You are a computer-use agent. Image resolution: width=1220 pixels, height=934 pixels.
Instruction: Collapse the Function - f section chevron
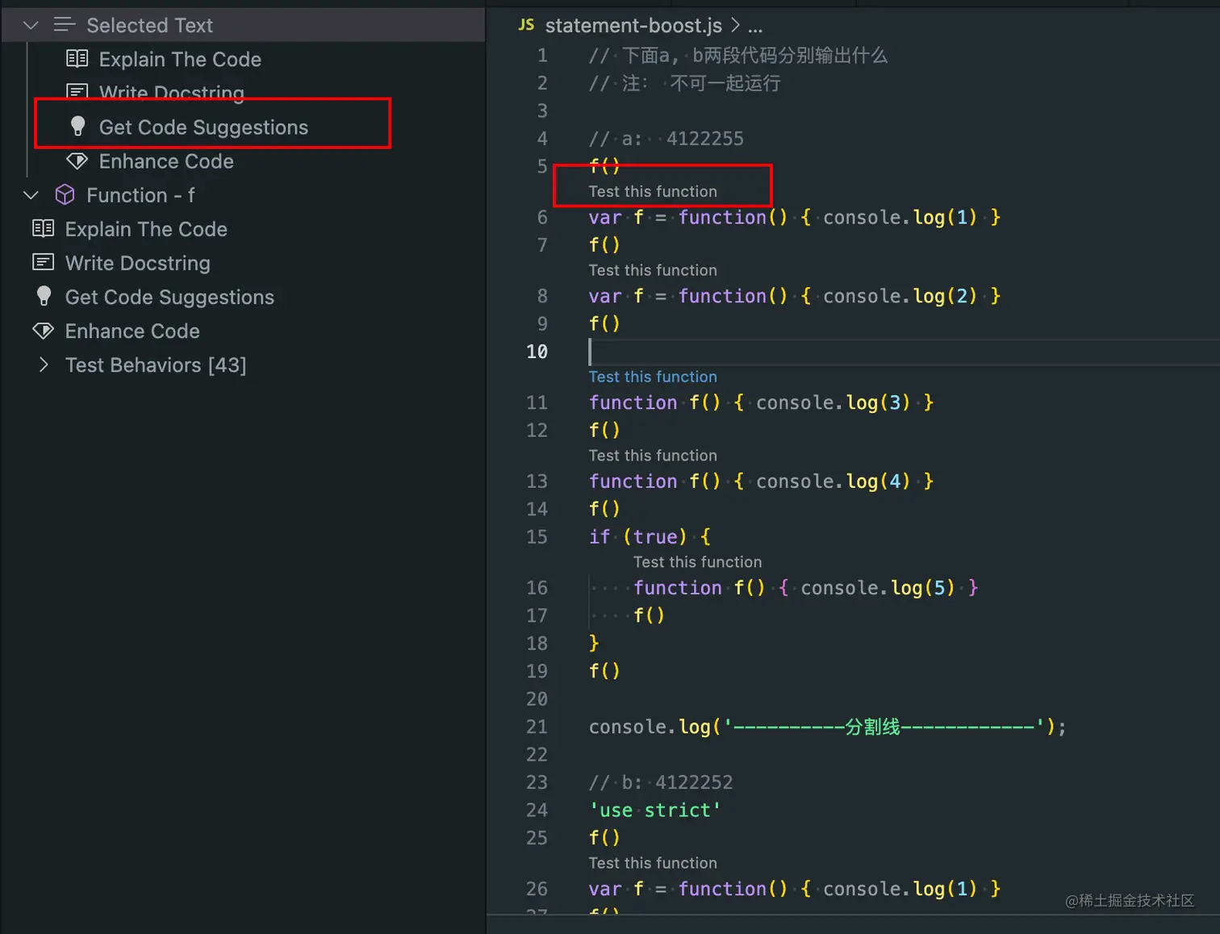pos(31,195)
